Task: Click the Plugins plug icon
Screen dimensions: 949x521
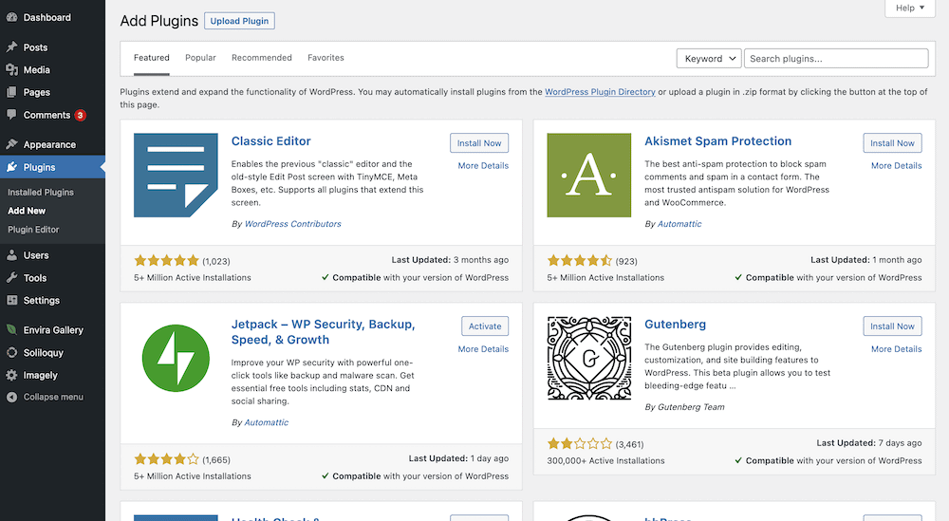Action: pyautogui.click(x=11, y=167)
